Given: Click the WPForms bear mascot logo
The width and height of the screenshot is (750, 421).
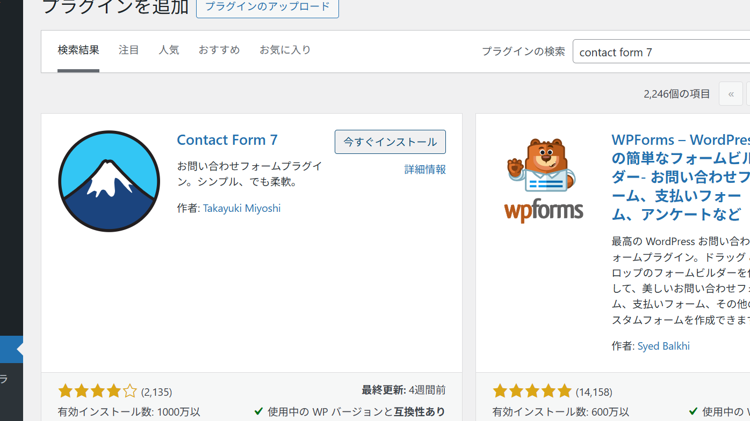Looking at the screenshot, I should point(544,180).
